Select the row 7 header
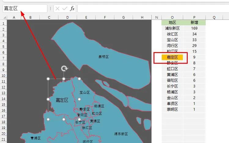 pyautogui.click(x=3, y=58)
